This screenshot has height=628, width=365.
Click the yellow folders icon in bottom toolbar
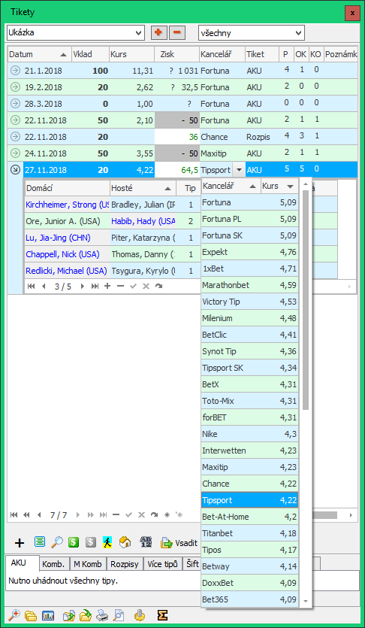click(31, 615)
